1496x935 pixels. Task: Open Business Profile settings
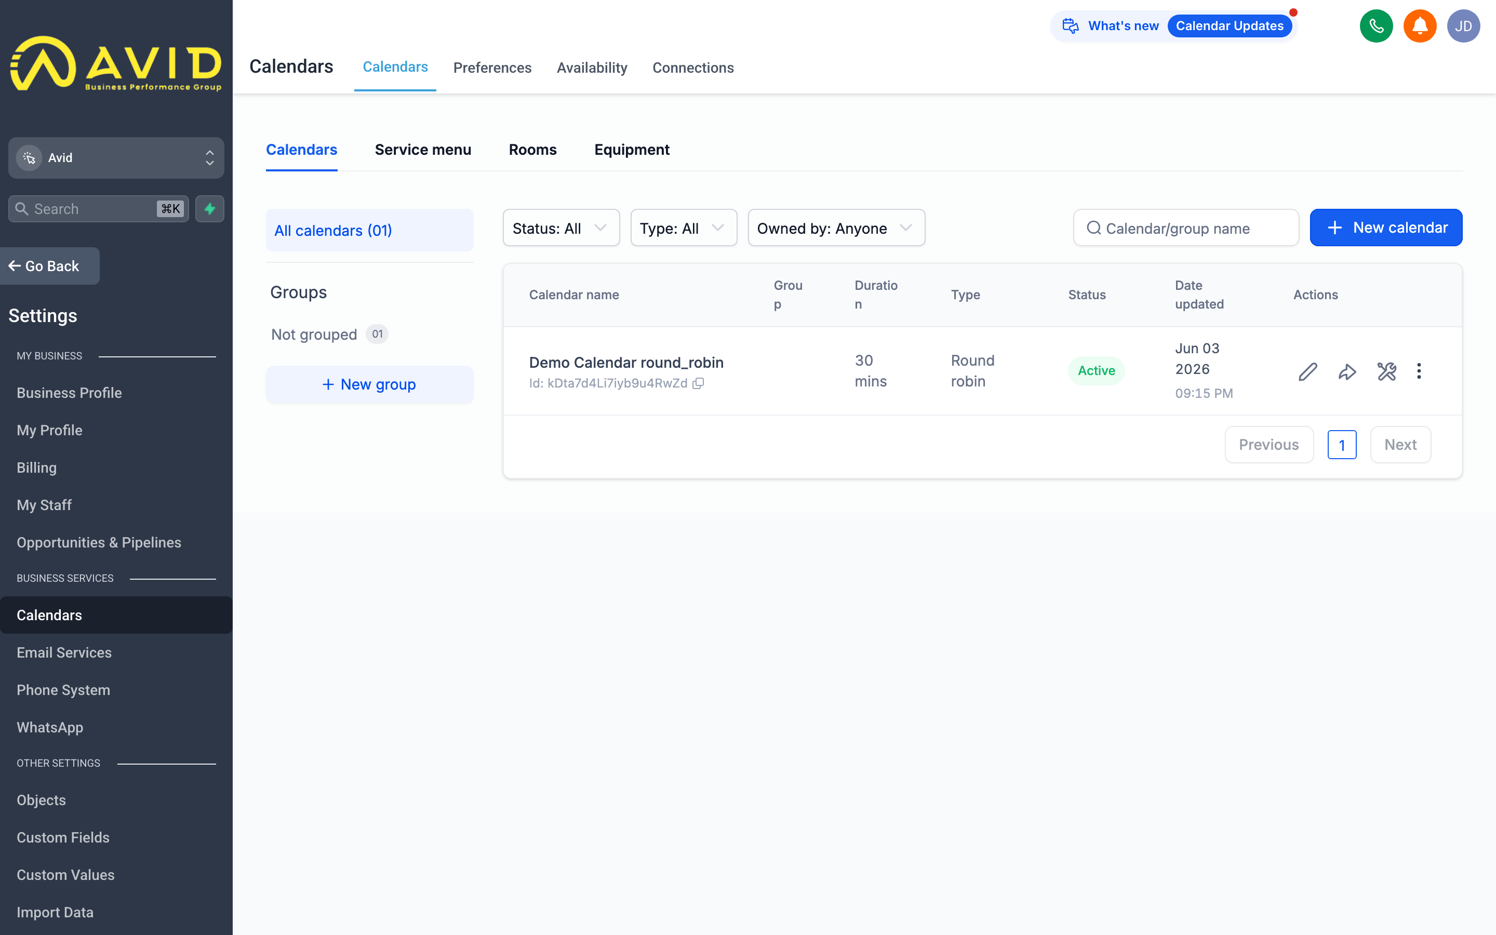click(x=69, y=393)
